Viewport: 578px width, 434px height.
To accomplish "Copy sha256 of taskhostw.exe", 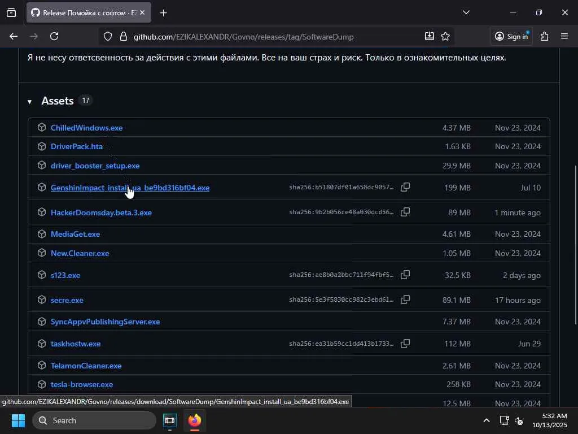I will point(405,343).
